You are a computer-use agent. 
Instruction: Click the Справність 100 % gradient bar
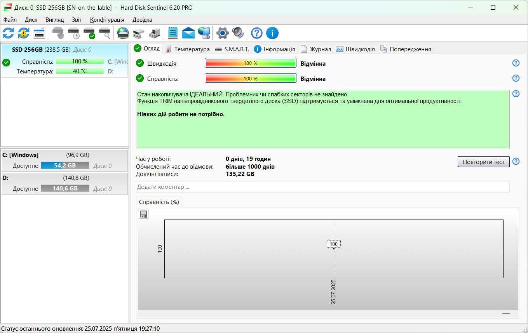click(251, 78)
